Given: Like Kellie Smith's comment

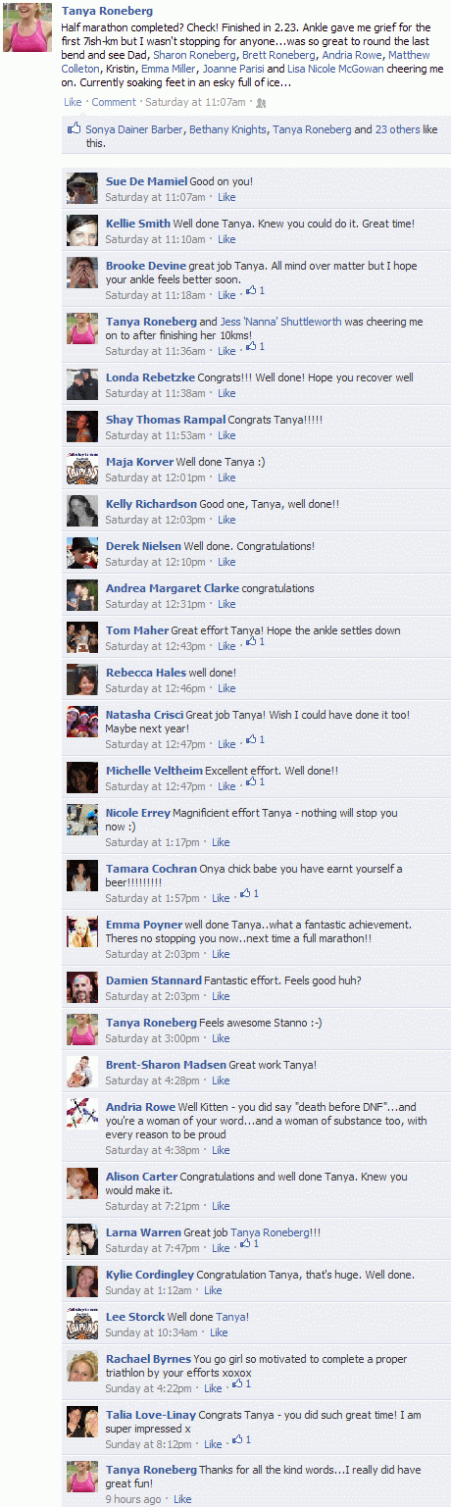Looking at the screenshot, I should (x=226, y=239).
